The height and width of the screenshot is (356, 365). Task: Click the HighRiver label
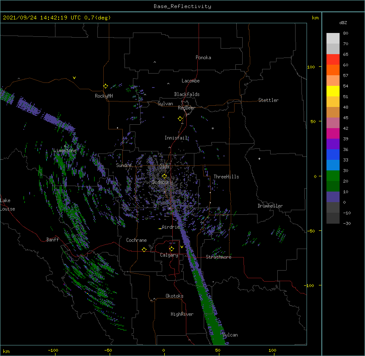tap(182, 314)
